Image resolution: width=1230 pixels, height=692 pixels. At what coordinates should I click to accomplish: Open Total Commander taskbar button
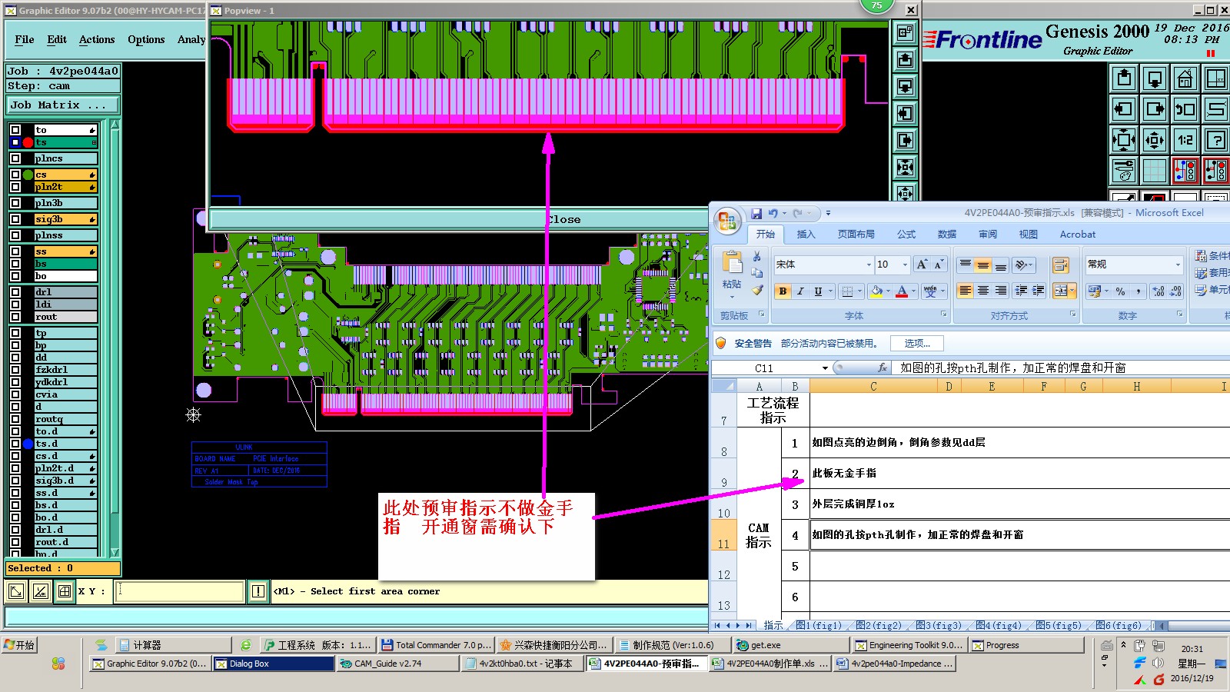(435, 645)
